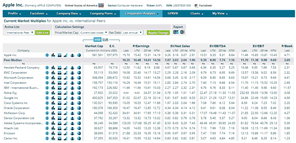This screenshot has width=296, height=143.
Task: Select Adobe P/Earnings Last value 125.00
Action: (126, 123)
